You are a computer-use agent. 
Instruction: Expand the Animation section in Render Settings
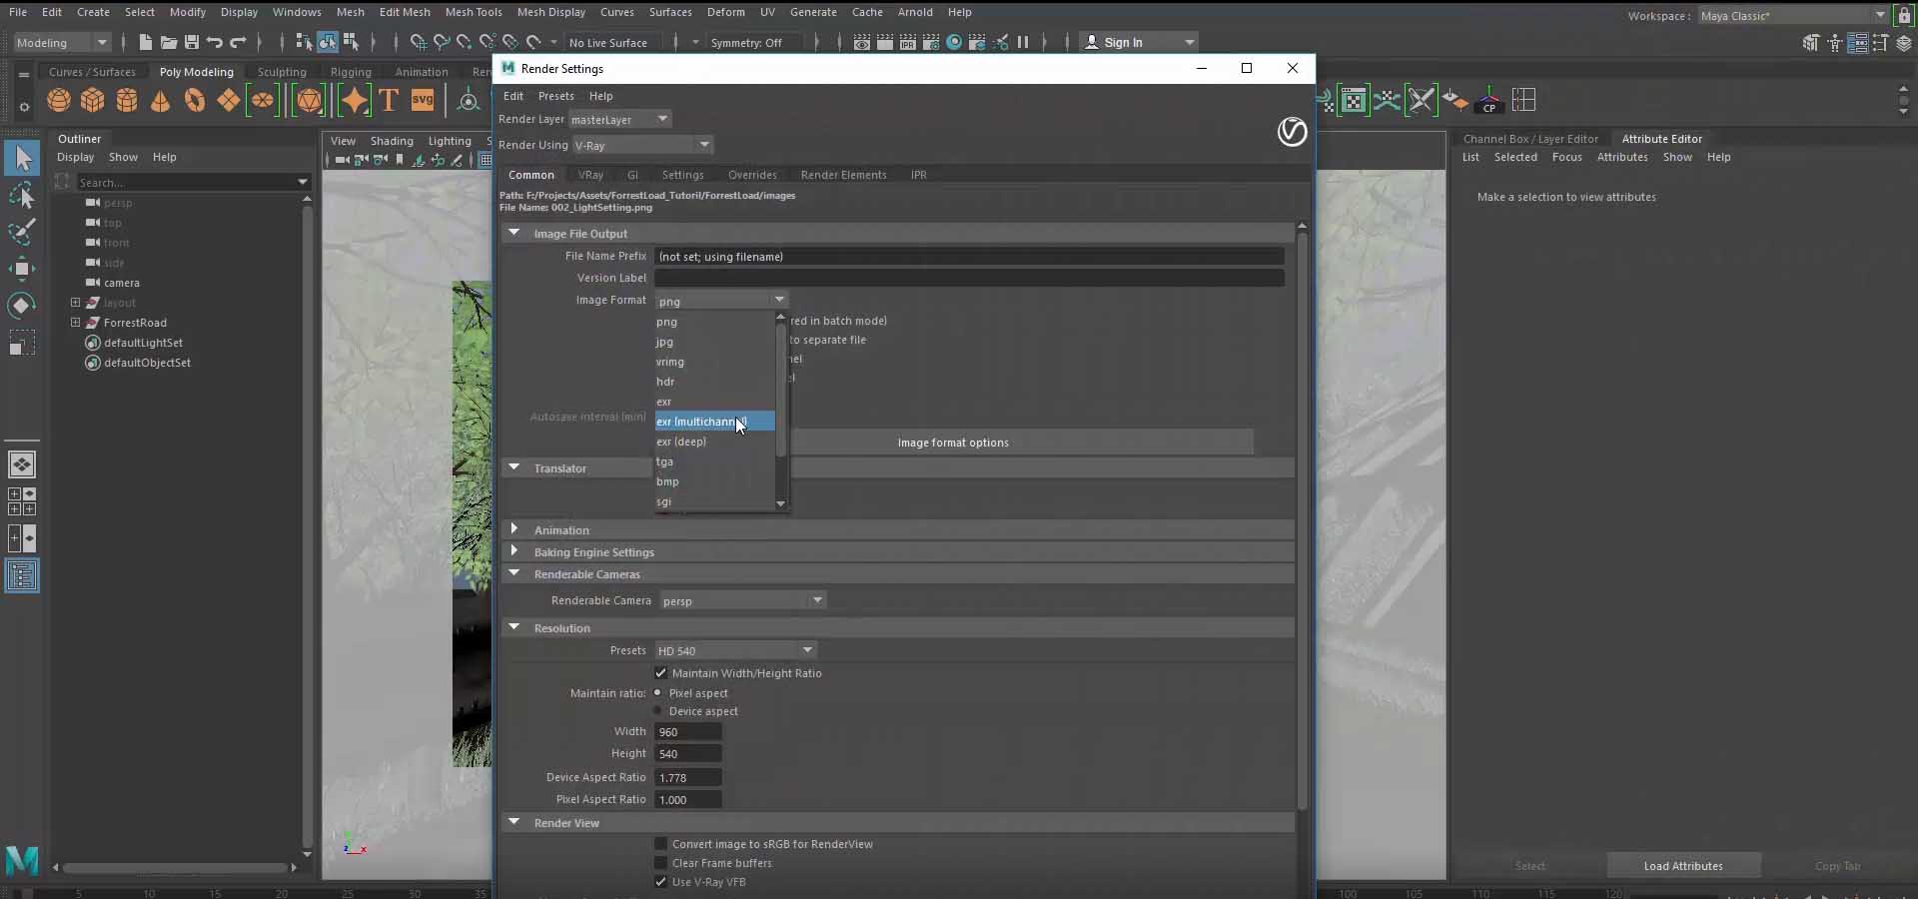point(515,529)
